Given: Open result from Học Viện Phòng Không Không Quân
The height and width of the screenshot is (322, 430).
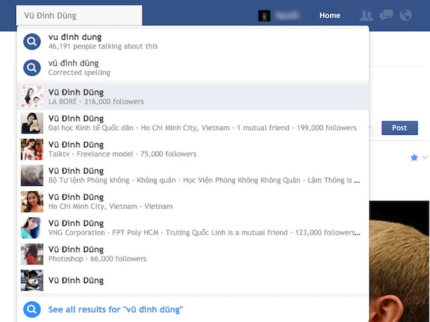Looking at the screenshot, I should coord(193,176).
